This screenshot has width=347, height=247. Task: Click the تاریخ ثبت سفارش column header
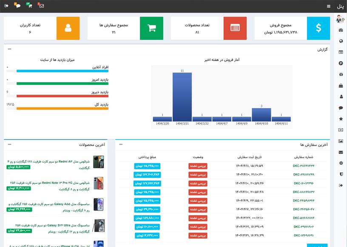pos(249,157)
